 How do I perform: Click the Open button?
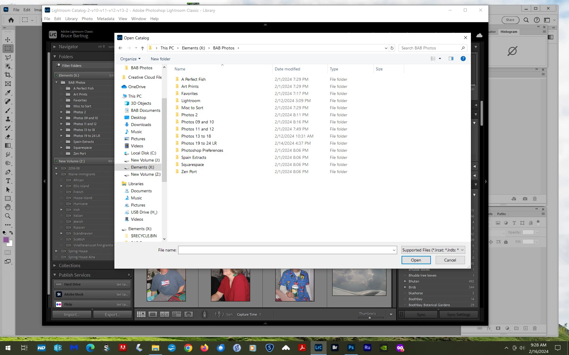pos(416,260)
